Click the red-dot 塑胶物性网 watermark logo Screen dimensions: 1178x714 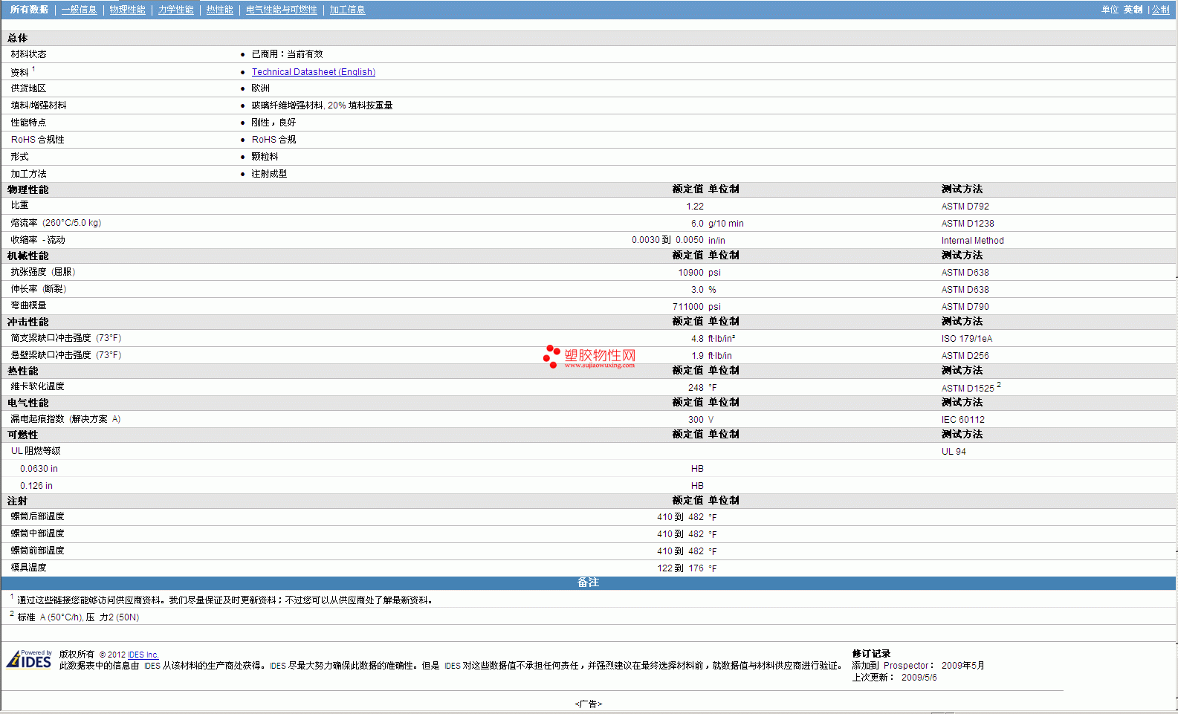point(589,357)
